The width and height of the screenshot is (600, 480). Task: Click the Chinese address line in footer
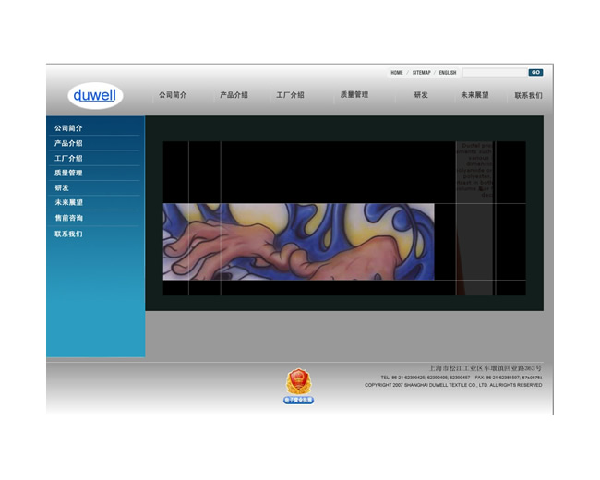486,368
